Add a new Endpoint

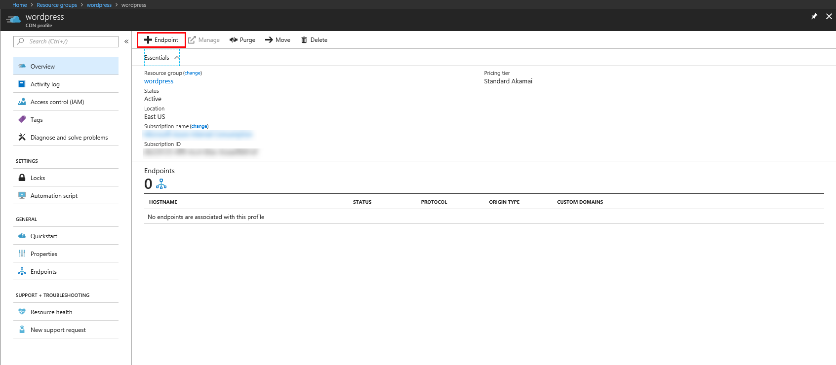tap(161, 40)
